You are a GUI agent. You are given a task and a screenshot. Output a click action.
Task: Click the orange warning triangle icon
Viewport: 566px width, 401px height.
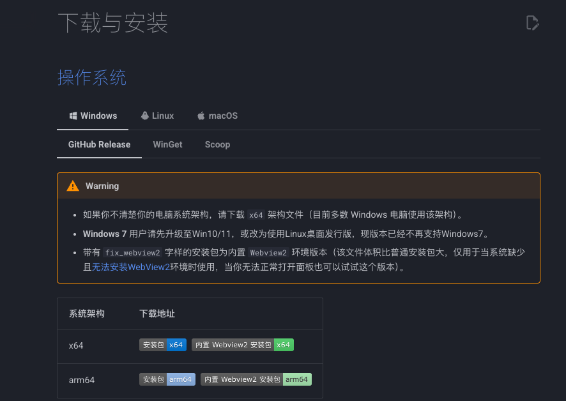pos(73,186)
